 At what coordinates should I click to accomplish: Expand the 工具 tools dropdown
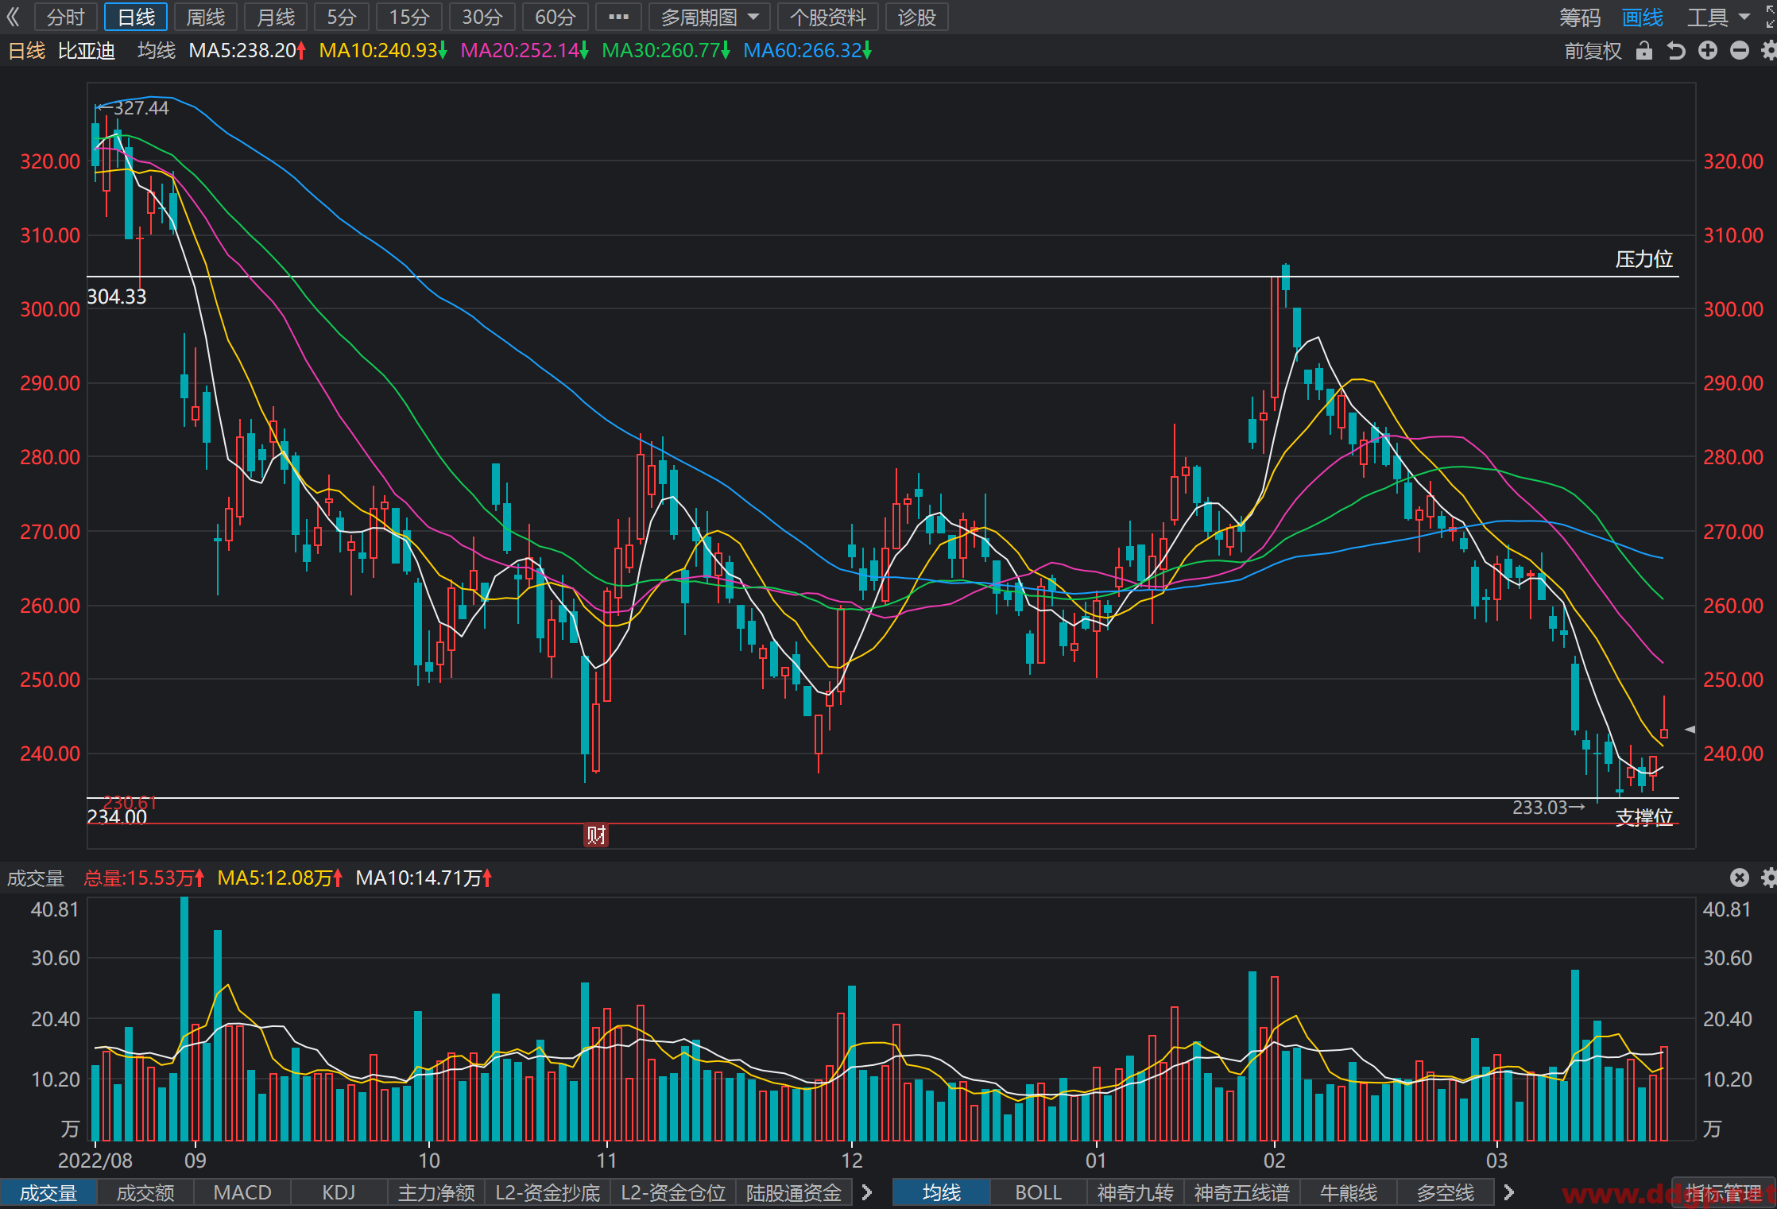[x=1718, y=17]
